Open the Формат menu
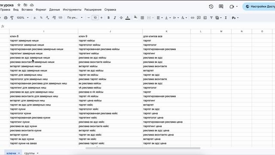 [x=41, y=9]
